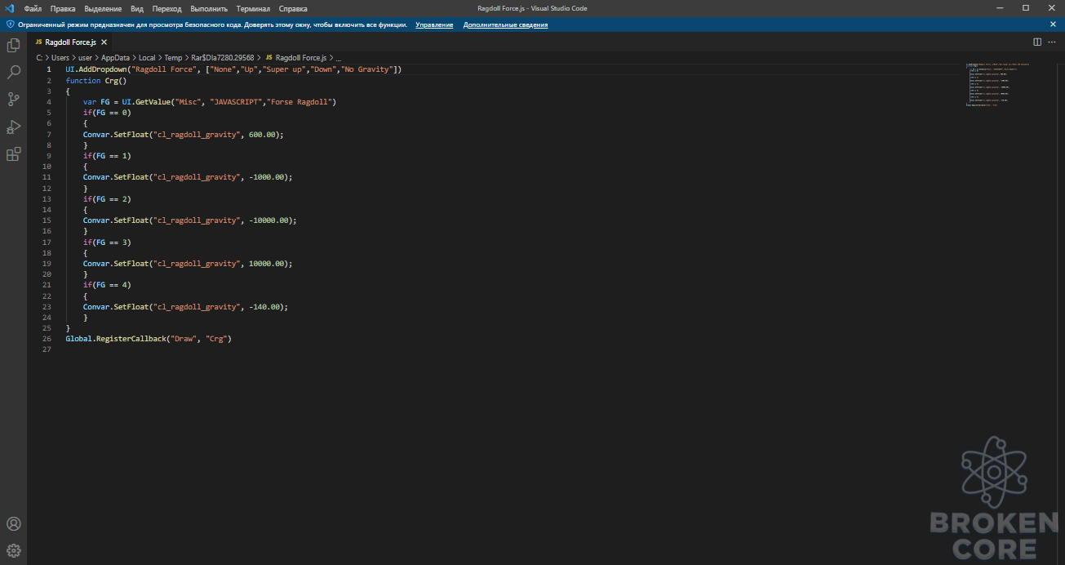Click line number 2 in the gutter
1065x565 pixels.
click(48, 81)
